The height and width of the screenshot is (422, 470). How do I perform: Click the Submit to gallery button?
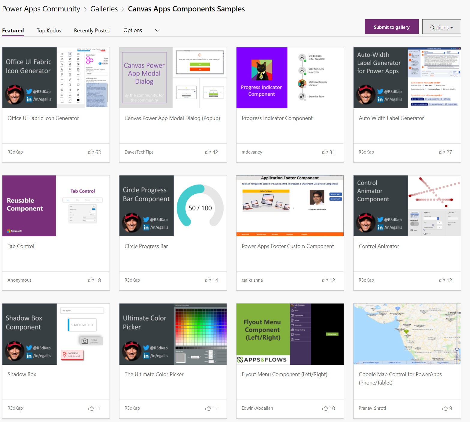[x=391, y=27]
